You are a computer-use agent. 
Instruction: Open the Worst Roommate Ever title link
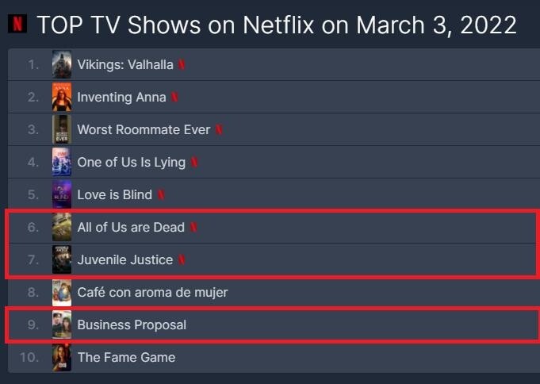tap(144, 129)
